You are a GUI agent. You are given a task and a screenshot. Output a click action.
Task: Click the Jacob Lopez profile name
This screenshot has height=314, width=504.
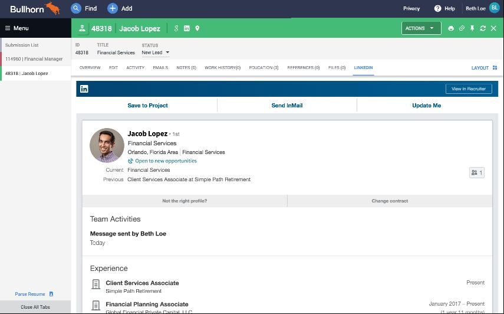[147, 133]
